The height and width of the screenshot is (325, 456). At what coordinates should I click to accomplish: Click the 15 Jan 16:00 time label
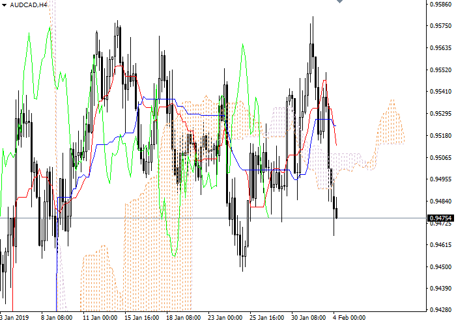(x=141, y=318)
